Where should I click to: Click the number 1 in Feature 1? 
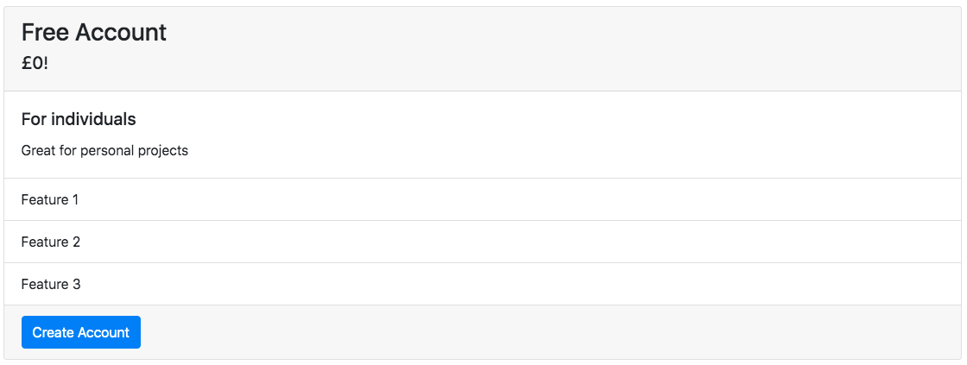[x=74, y=199]
